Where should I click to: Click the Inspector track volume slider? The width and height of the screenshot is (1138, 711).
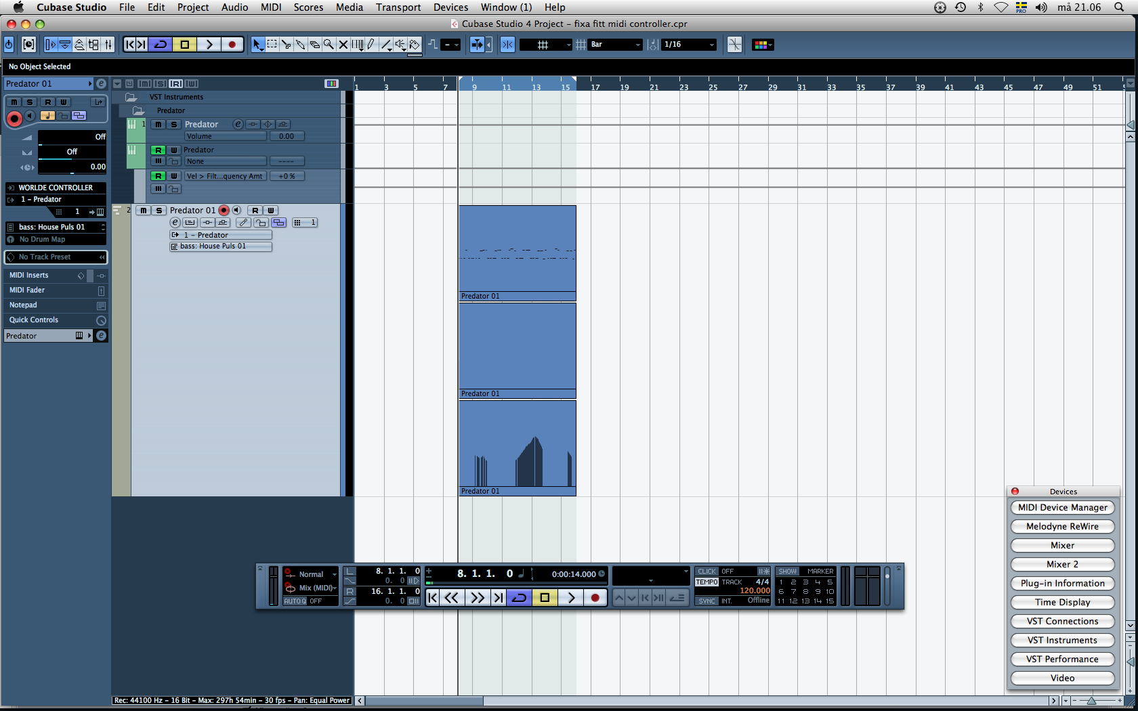(x=72, y=137)
